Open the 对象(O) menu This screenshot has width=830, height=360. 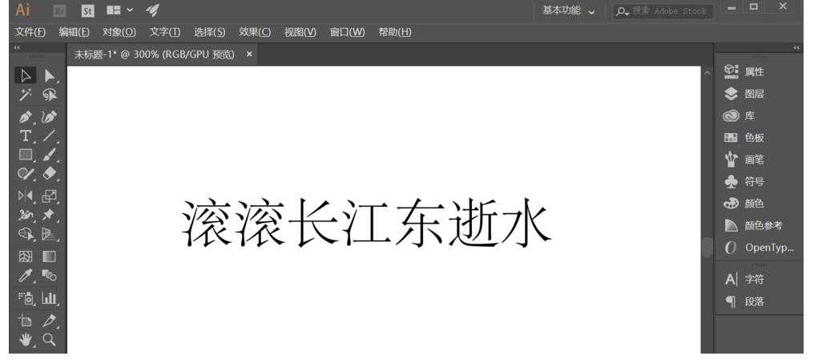[119, 32]
